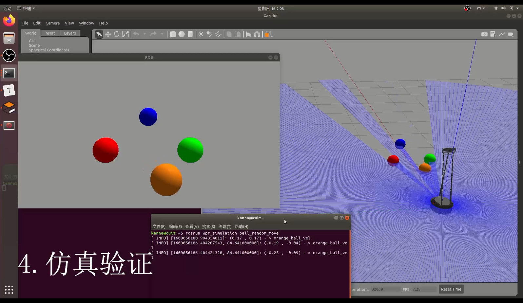Insert a box shape
Viewport: 523px width, 303px height.
tap(173, 34)
